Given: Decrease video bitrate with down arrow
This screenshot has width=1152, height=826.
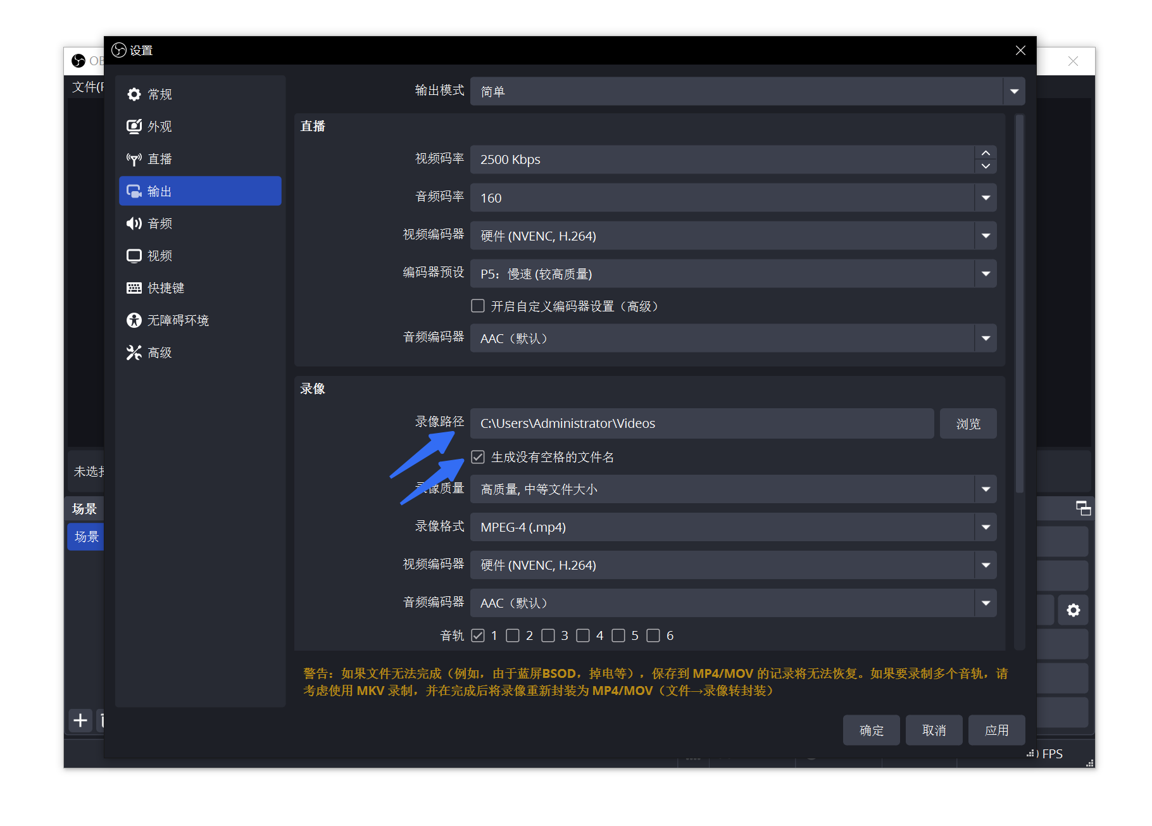Looking at the screenshot, I should [986, 166].
